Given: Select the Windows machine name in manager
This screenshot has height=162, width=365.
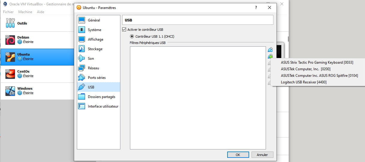Looking at the screenshot, I should tap(25, 88).
